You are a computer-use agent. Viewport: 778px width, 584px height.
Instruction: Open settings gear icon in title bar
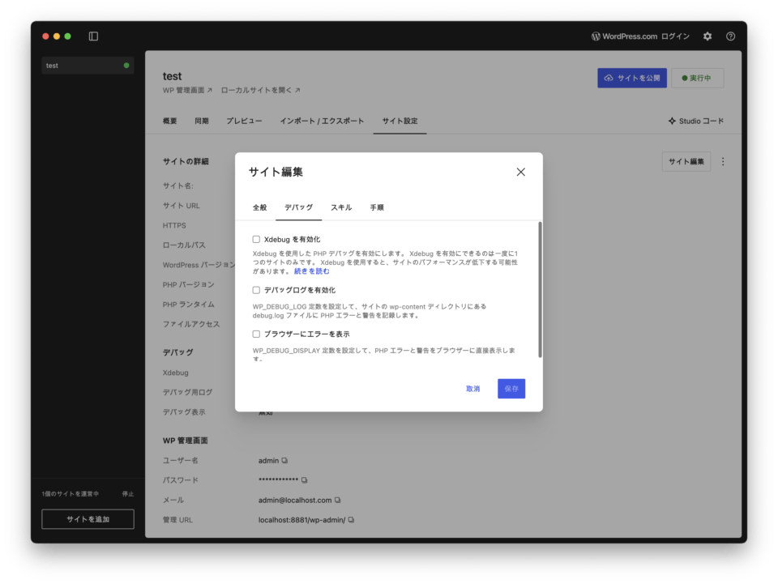coord(707,36)
